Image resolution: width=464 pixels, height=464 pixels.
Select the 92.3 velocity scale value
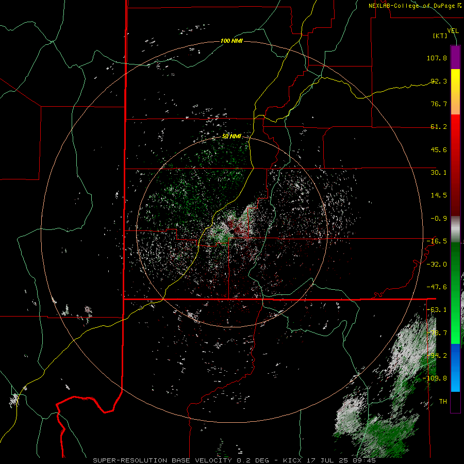point(439,81)
